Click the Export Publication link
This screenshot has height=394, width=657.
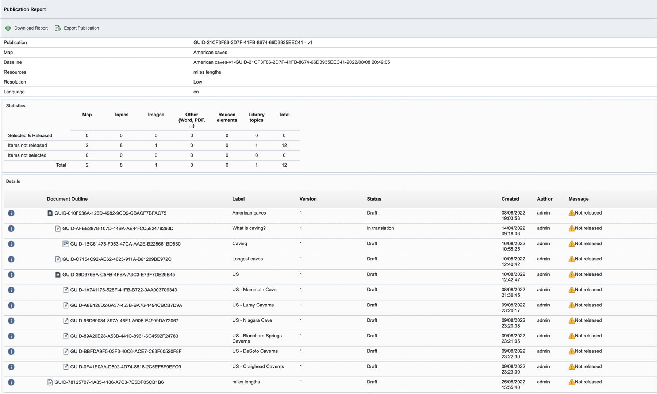81,28
